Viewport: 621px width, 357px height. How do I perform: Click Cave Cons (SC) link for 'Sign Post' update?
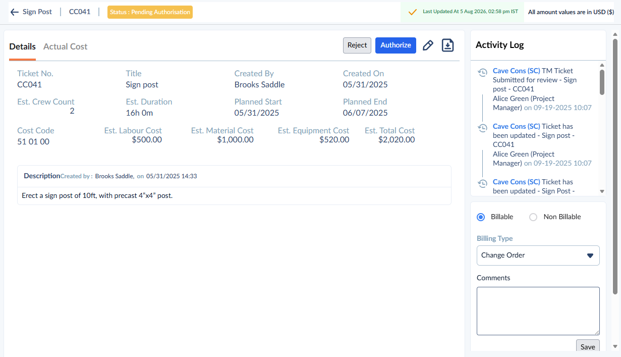coord(516,182)
